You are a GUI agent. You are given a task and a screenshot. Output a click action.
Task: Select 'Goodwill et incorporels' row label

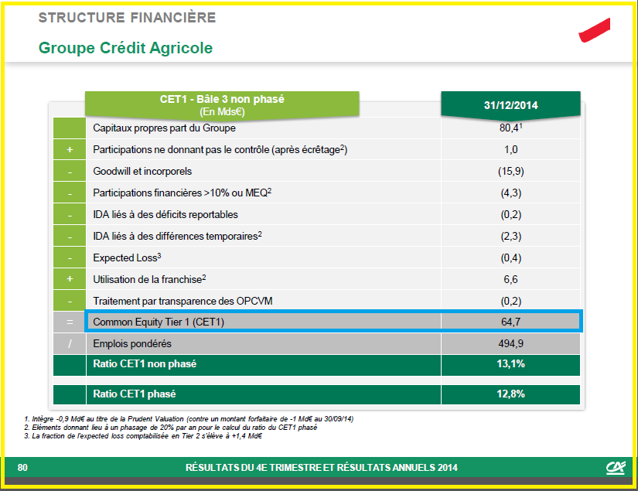point(142,171)
